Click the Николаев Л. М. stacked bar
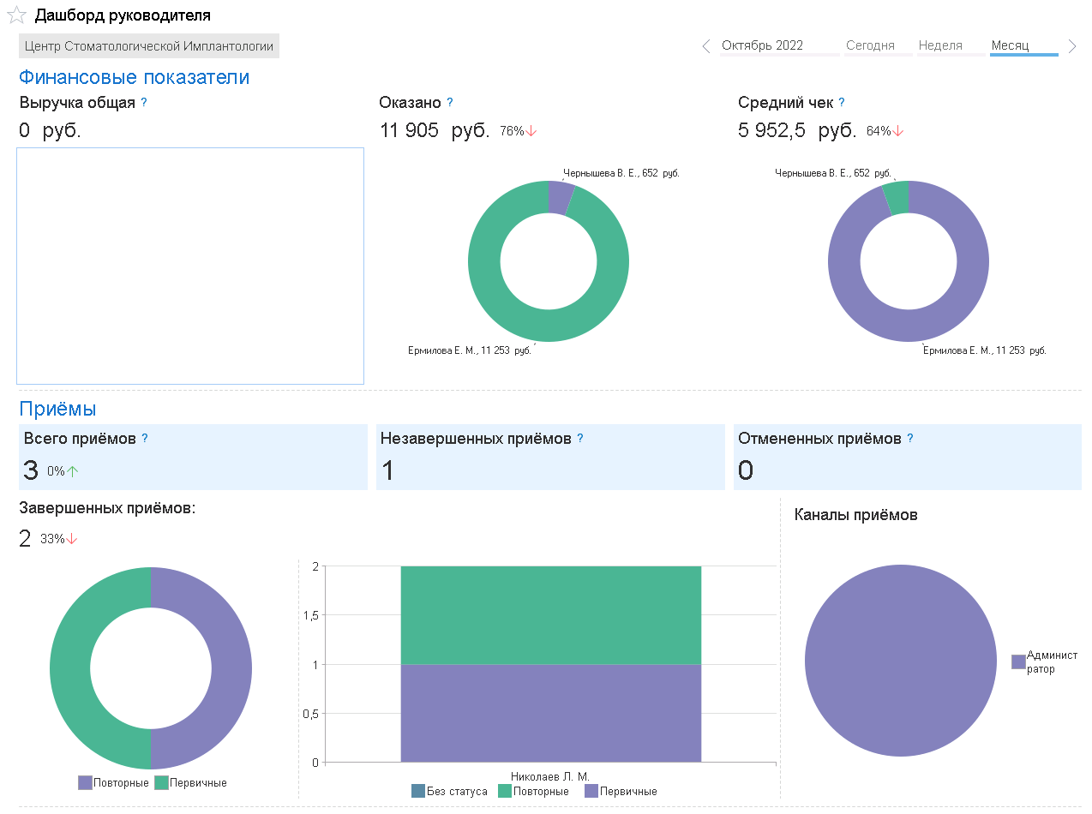 click(x=550, y=664)
